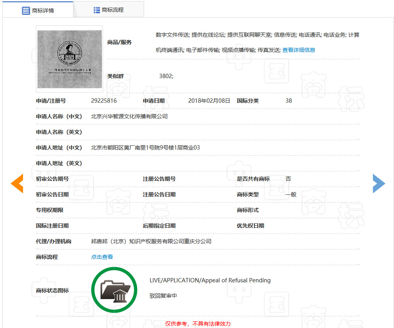Open 查看详细信息 link for goods and services
Image resolution: width=394 pixels, height=328 pixels.
tap(300, 50)
